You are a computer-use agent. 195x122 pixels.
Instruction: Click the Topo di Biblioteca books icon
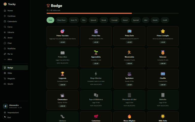pos(96,95)
